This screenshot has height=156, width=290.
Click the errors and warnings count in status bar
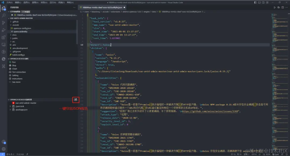pos(10,154)
